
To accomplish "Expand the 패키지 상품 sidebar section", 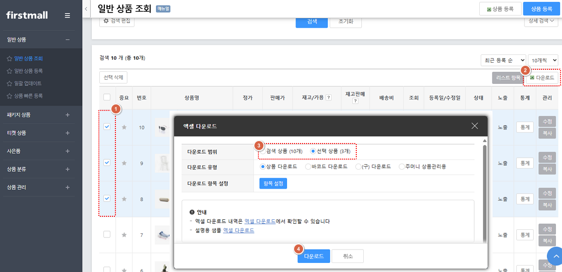I will pyautogui.click(x=67, y=115).
